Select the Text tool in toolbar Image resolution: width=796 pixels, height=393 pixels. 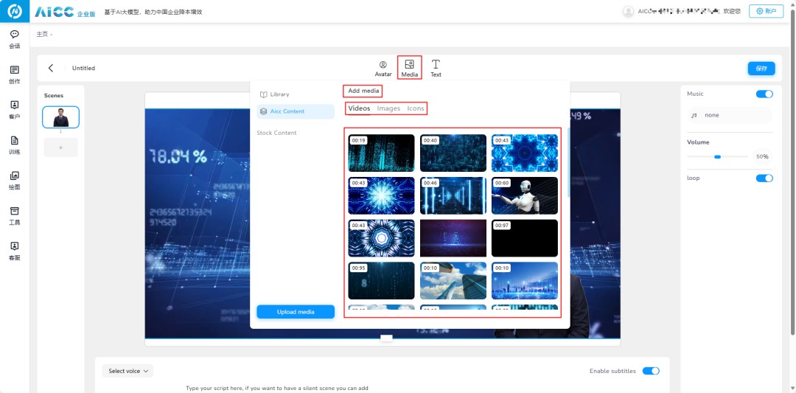436,69
